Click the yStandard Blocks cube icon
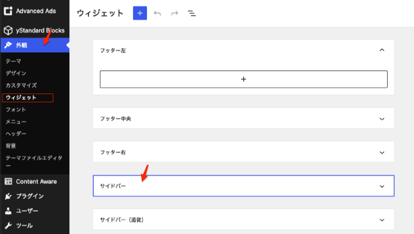 click(8, 30)
